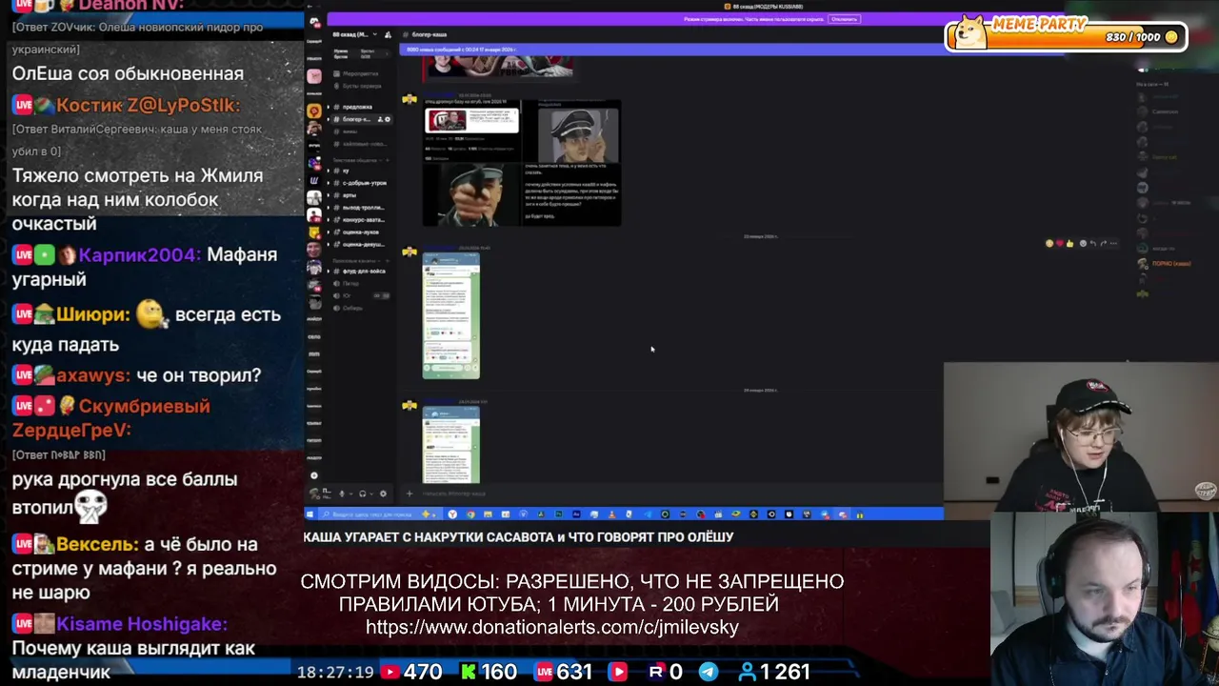
Task: Click add a server plus icon
Action: pyautogui.click(x=314, y=475)
